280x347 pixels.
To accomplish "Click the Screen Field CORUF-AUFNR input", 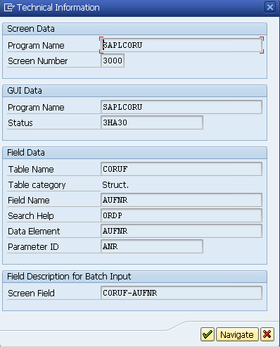I will coord(182,293).
